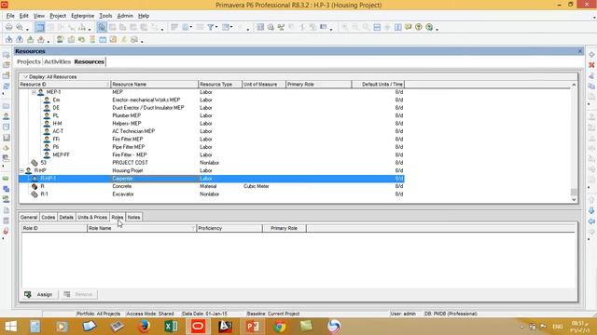This screenshot has width=597, height=335.
Task: Open Excel from the taskbar
Action: click(x=171, y=327)
